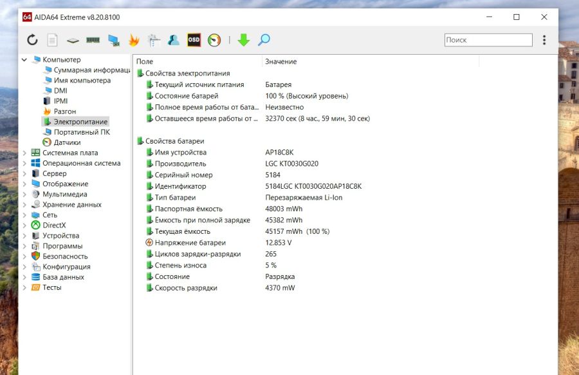
Task: Expand the DirectX tree node
Action: tap(24, 225)
